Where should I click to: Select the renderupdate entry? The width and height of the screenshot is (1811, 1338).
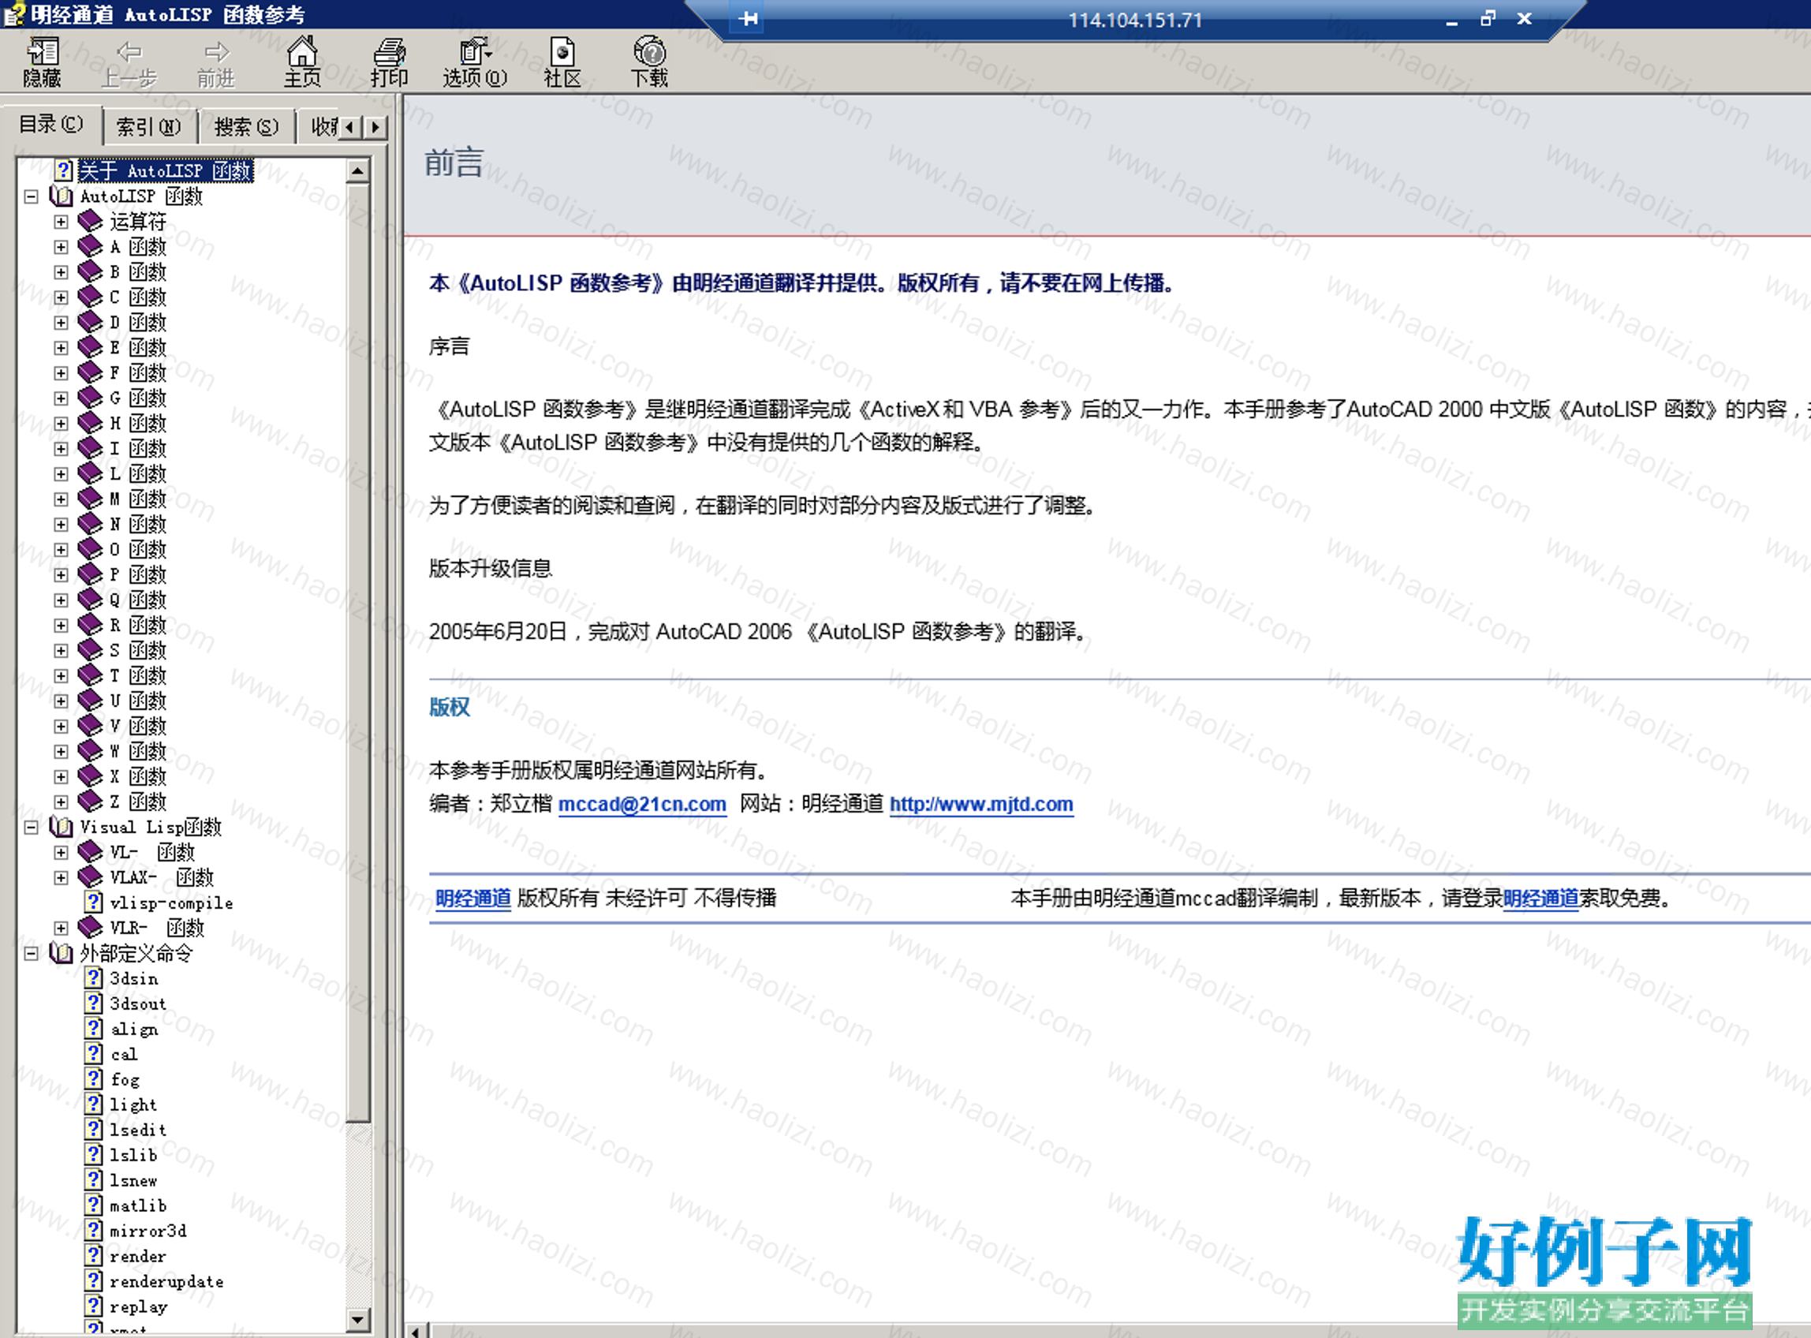click(x=166, y=1281)
